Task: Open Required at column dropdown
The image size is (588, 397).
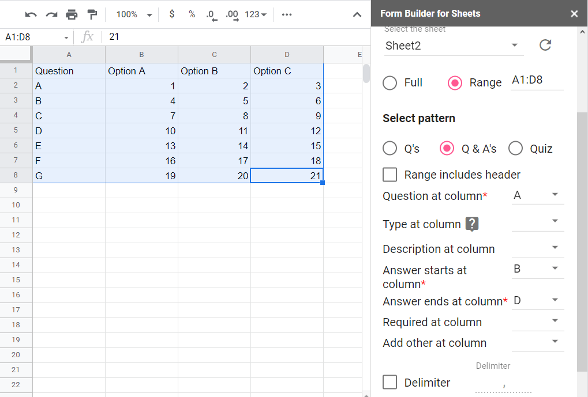Action: tap(538, 322)
